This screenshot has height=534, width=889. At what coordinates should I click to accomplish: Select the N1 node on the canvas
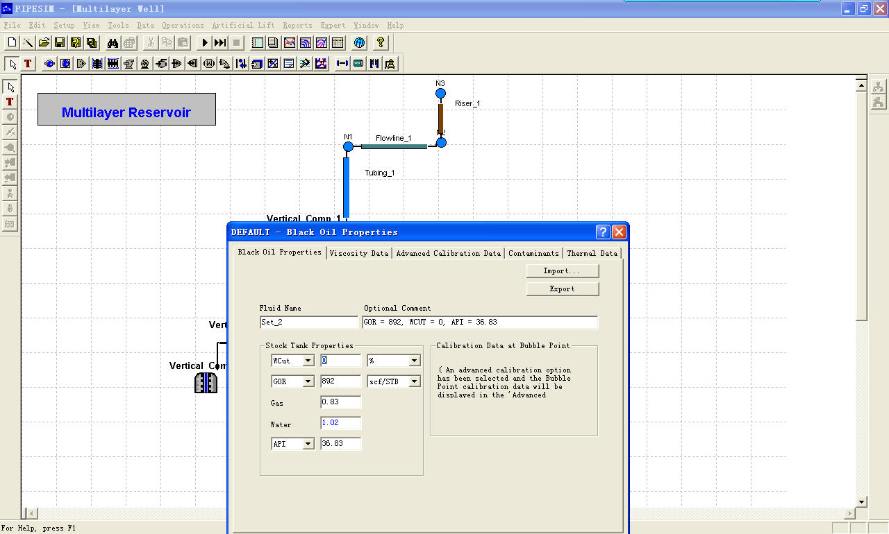pos(349,146)
